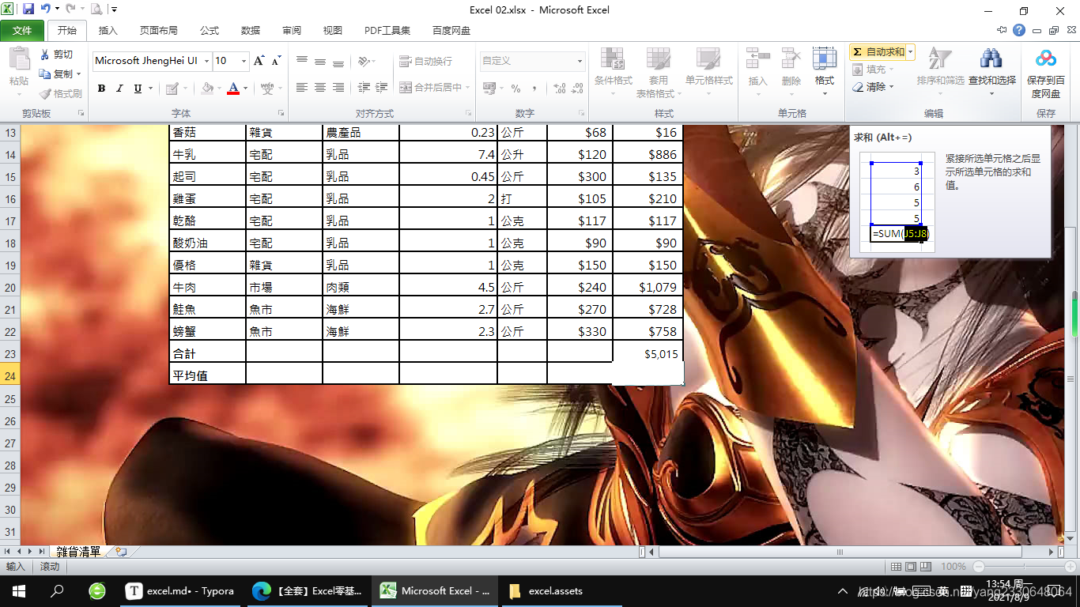Image resolution: width=1080 pixels, height=607 pixels.
Task: Toggle Underline formatting
Action: 138,89
